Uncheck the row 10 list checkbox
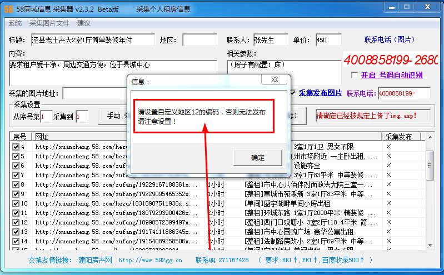Screen dimensions: 444x275 tap(16, 203)
